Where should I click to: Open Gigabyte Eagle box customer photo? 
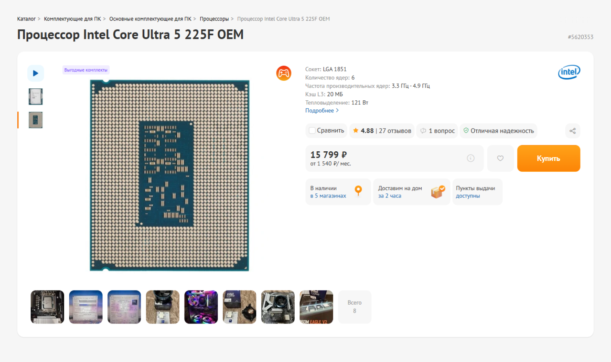(316, 307)
